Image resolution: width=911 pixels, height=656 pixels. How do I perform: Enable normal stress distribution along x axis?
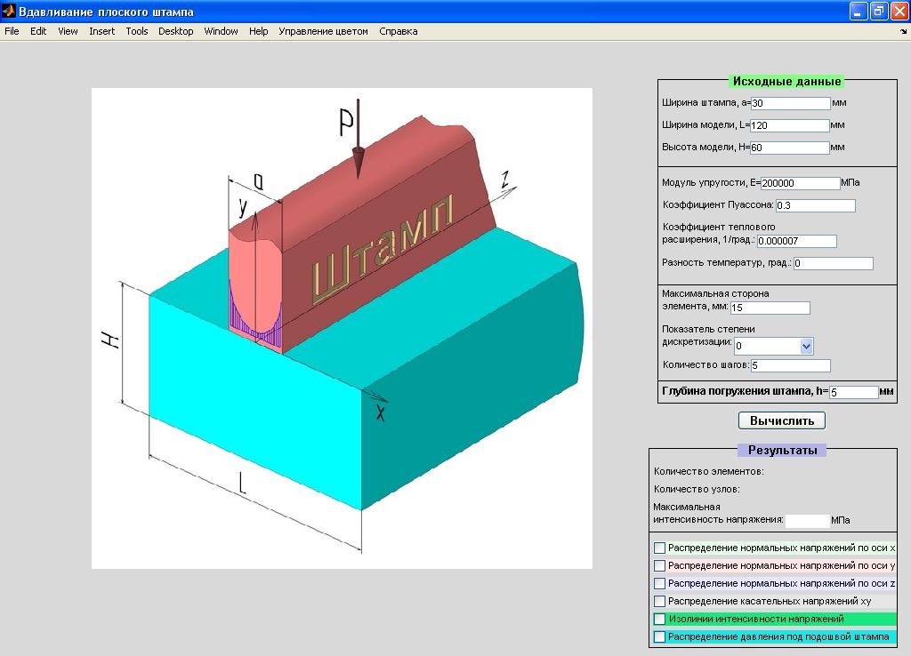coord(659,548)
